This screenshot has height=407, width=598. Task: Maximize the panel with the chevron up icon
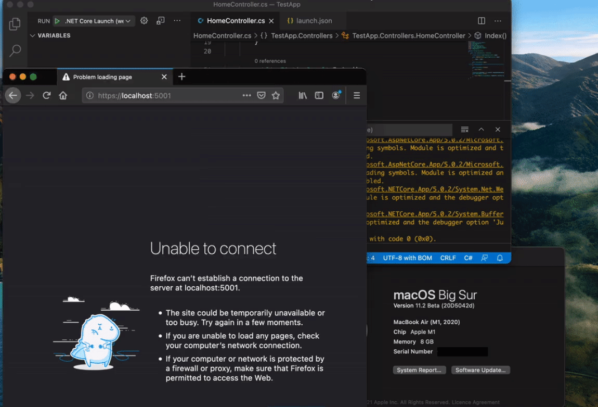pos(482,130)
